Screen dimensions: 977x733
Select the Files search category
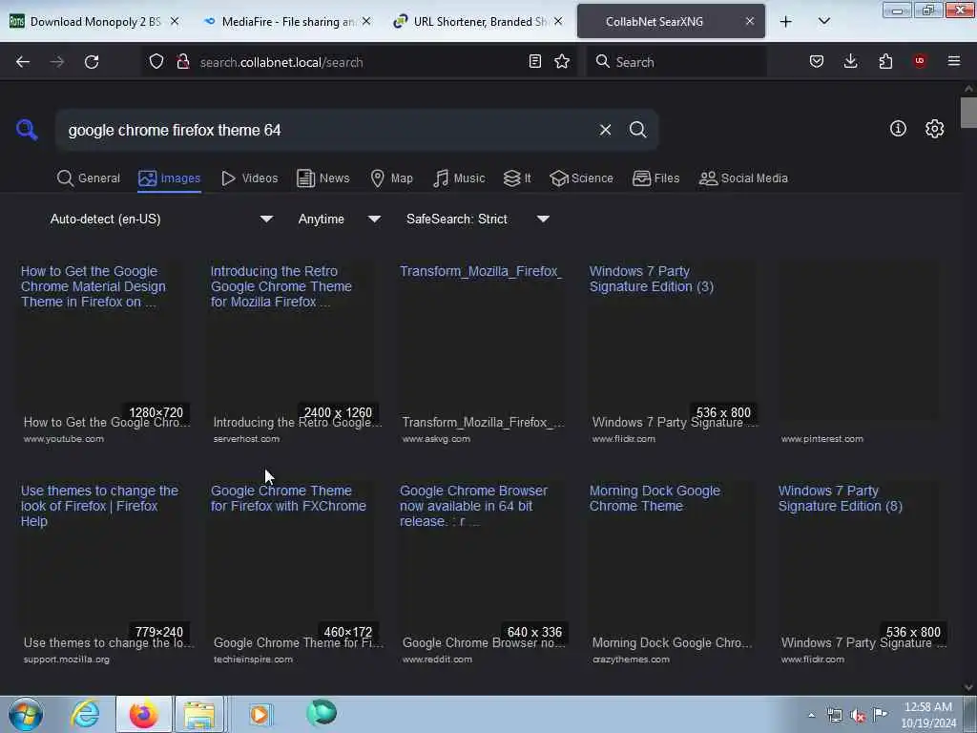656,178
